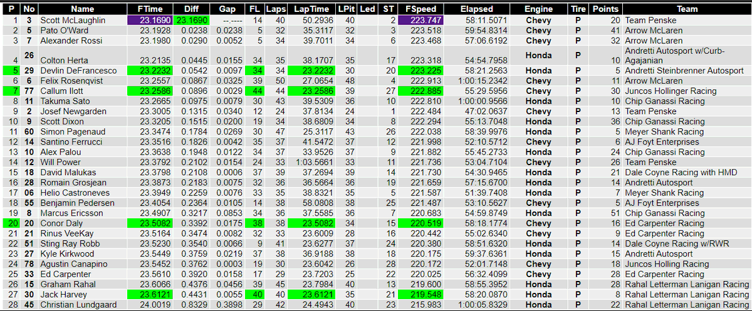The width and height of the screenshot is (752, 311).
Task: Click the green FSpeed cell 223.225
Action: pyautogui.click(x=421, y=71)
